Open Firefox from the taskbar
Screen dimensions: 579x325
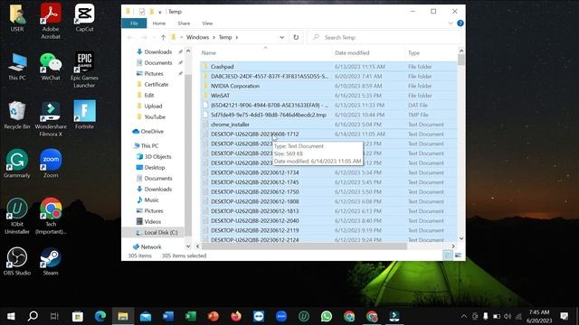(236, 316)
